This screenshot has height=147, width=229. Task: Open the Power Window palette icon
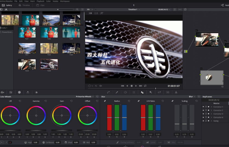(125, 92)
